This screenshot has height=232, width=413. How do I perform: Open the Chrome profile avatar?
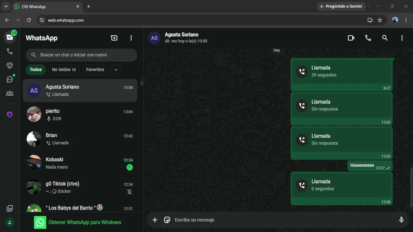coord(395,20)
